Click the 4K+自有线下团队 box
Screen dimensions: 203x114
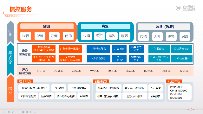(135, 88)
